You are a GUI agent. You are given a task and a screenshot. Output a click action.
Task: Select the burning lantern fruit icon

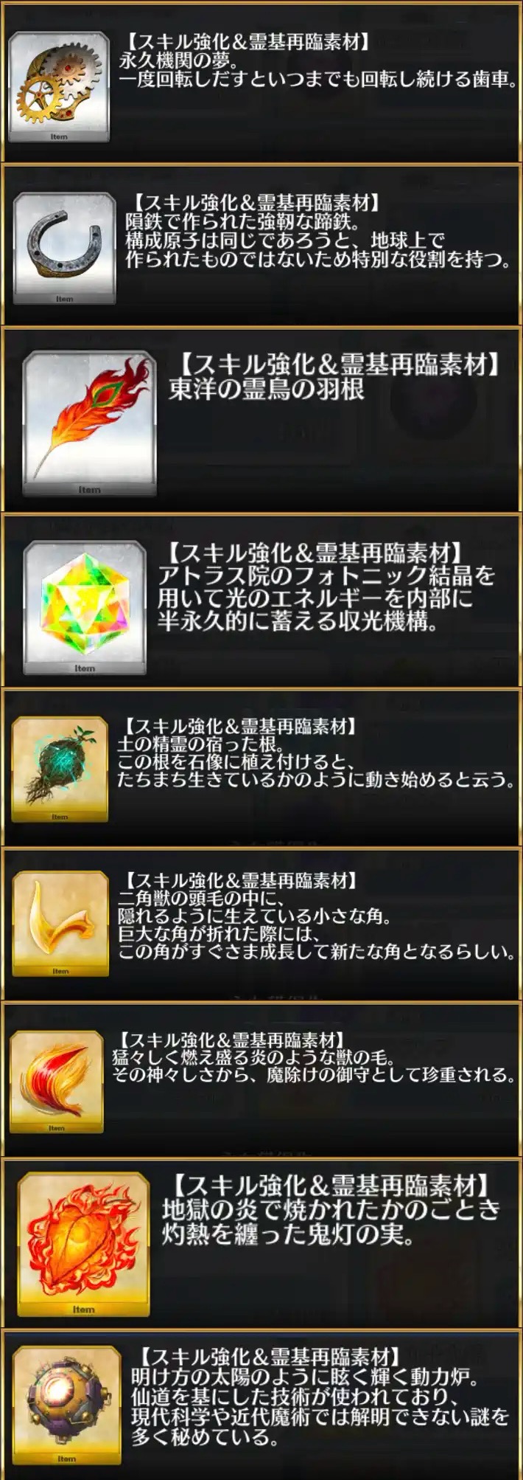pyautogui.click(x=83, y=1244)
